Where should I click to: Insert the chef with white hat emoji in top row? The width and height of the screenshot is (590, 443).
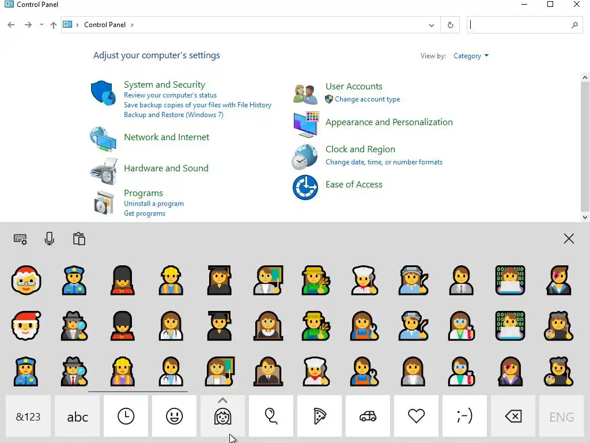click(364, 280)
